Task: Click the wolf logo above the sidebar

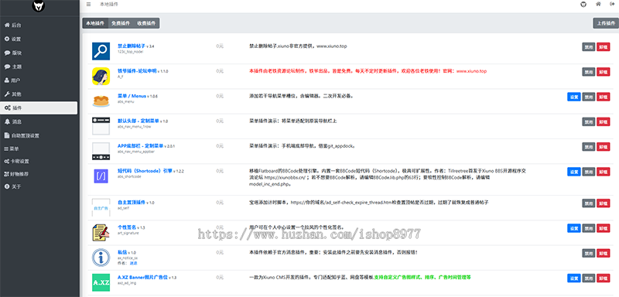Action: tap(39, 5)
